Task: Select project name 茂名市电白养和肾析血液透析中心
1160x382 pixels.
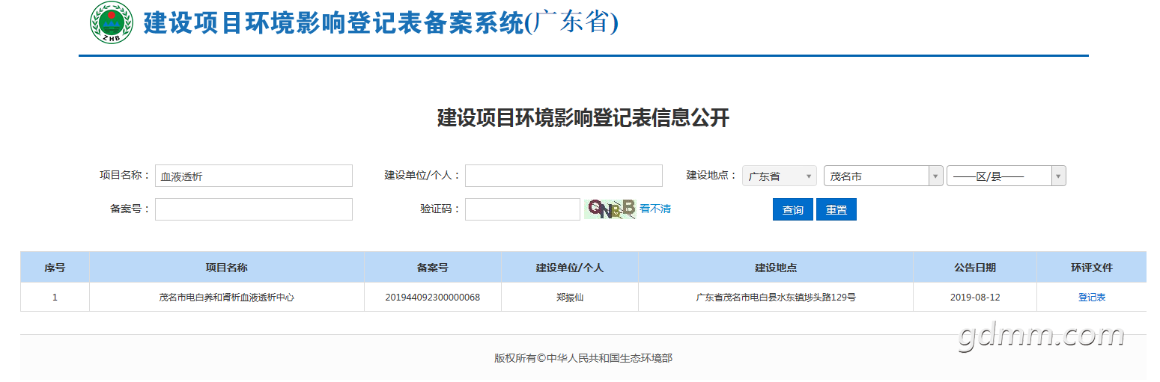Action: pos(227,297)
